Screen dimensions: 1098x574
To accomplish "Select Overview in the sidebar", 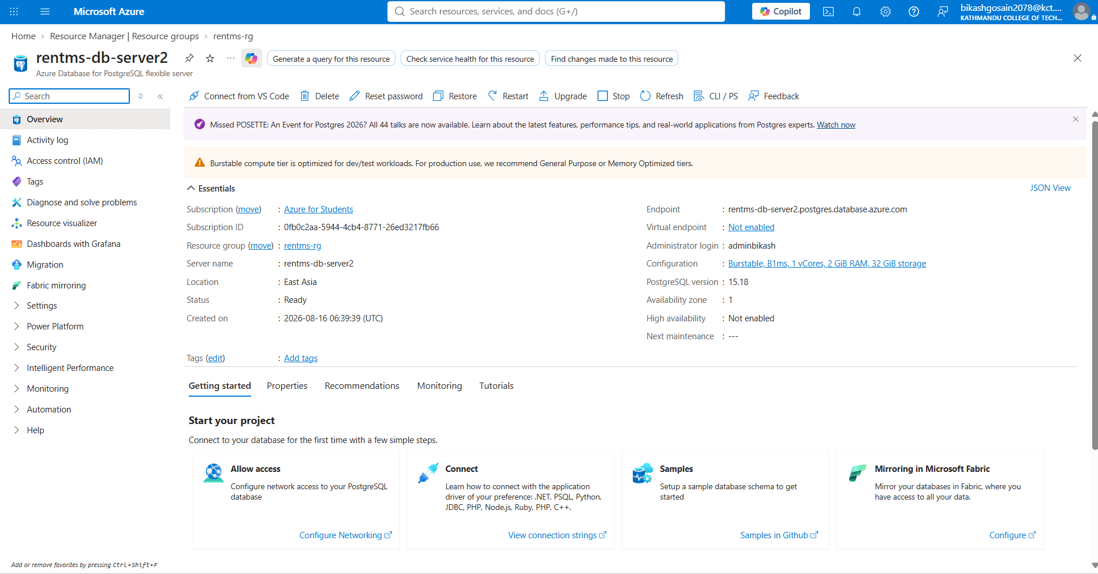I will coord(85,119).
